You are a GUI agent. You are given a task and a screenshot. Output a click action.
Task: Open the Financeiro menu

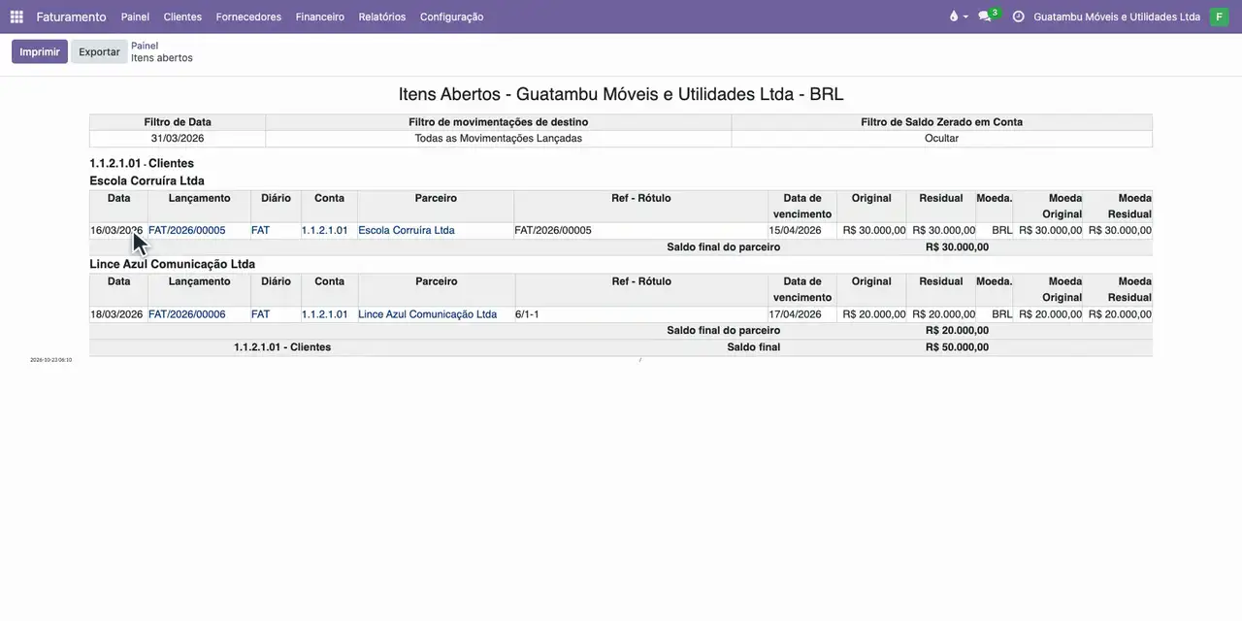coord(320,16)
